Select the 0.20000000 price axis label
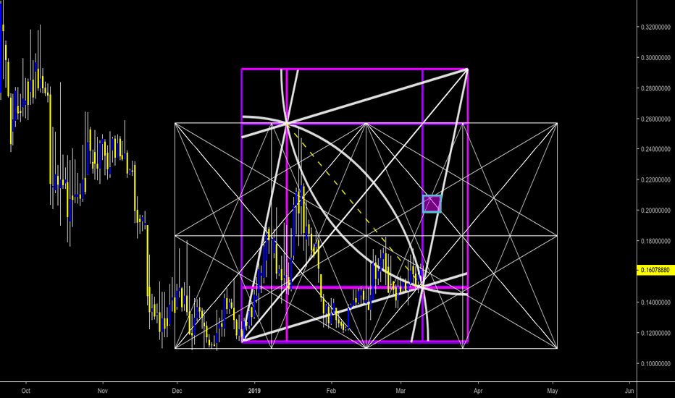The width and height of the screenshot is (675, 398). click(655, 211)
